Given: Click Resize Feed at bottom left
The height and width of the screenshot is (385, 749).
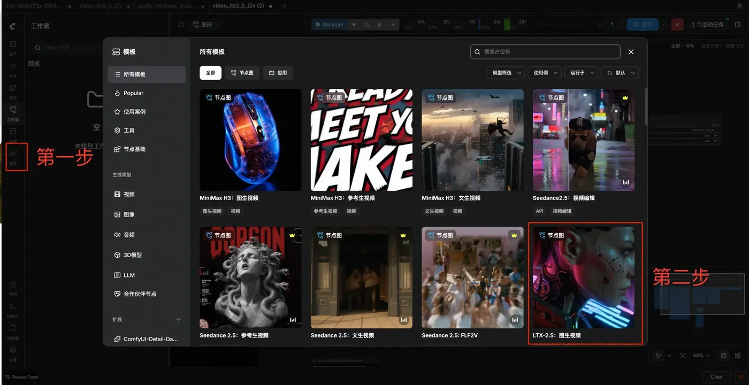Looking at the screenshot, I should [x=22, y=377].
